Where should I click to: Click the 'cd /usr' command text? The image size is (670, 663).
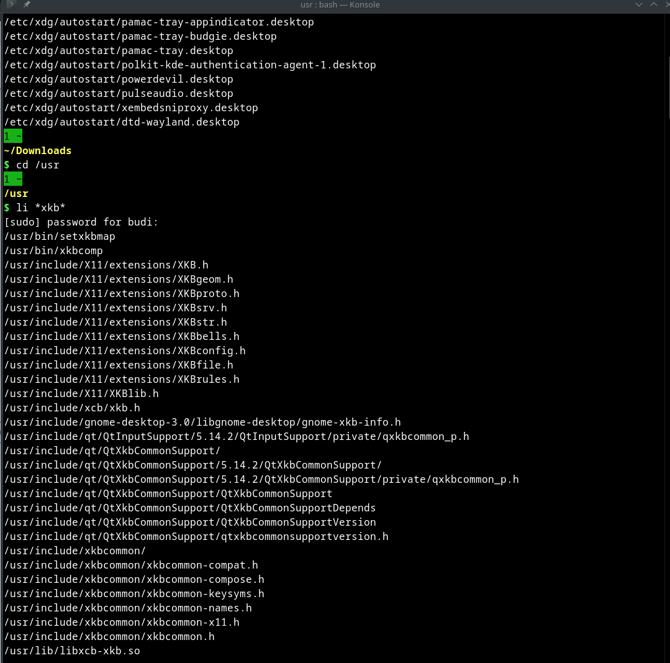click(x=37, y=165)
